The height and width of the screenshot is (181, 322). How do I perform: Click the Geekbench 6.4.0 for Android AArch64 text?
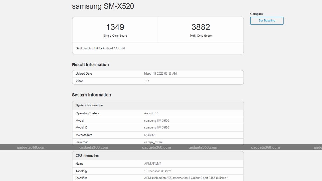click(100, 49)
